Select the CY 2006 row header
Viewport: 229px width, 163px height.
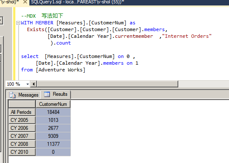coord(22,128)
